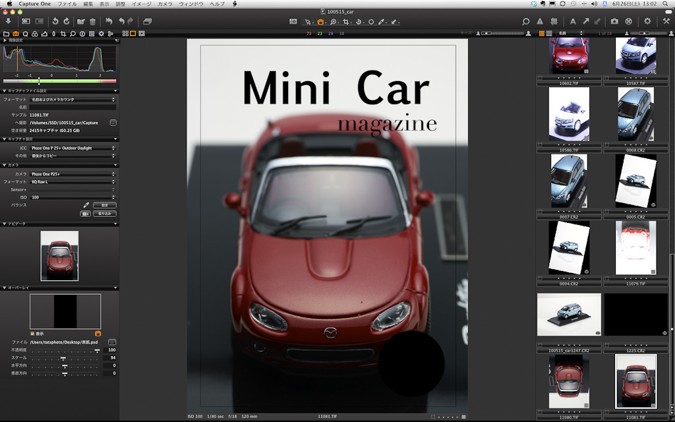Click the capture camera icon in right toolbar
The image size is (675, 422).
pos(614,22)
